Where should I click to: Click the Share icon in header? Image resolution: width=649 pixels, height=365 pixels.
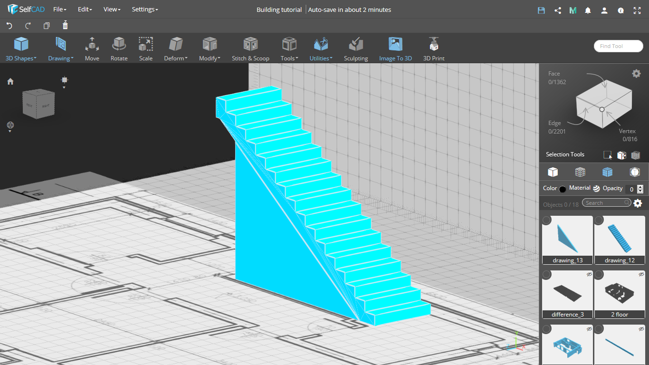pos(558,10)
